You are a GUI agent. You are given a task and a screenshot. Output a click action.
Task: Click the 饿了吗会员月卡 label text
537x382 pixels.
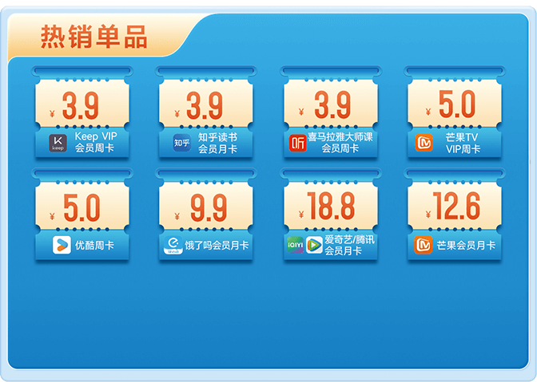[217, 246]
